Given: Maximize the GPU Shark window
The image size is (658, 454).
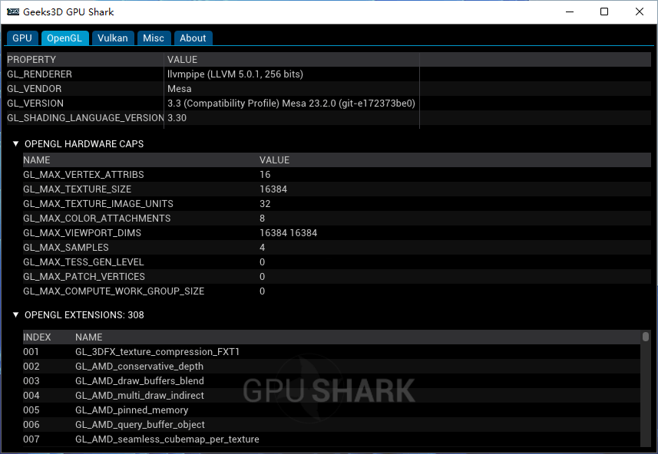Looking at the screenshot, I should click(x=604, y=12).
